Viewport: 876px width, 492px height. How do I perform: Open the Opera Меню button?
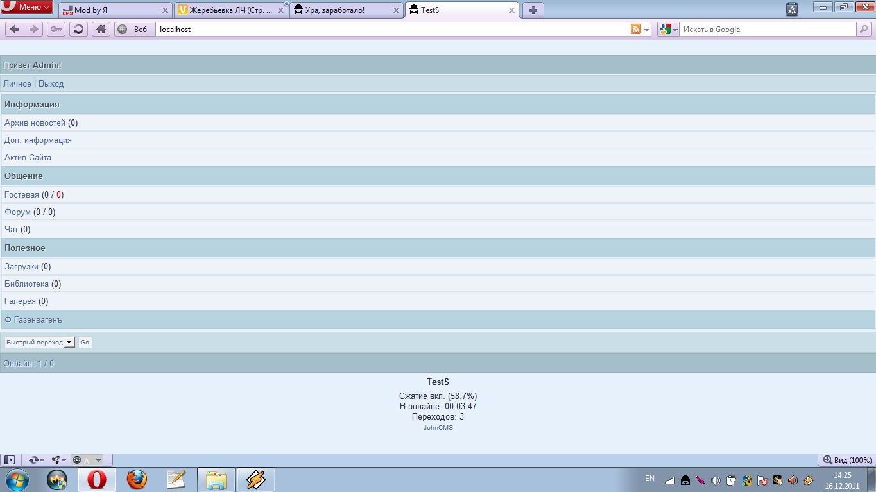point(27,7)
